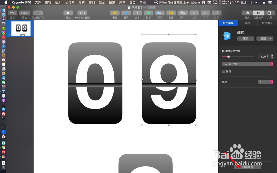Click the duration stepper arrows
277x173 pixels.
click(272, 56)
